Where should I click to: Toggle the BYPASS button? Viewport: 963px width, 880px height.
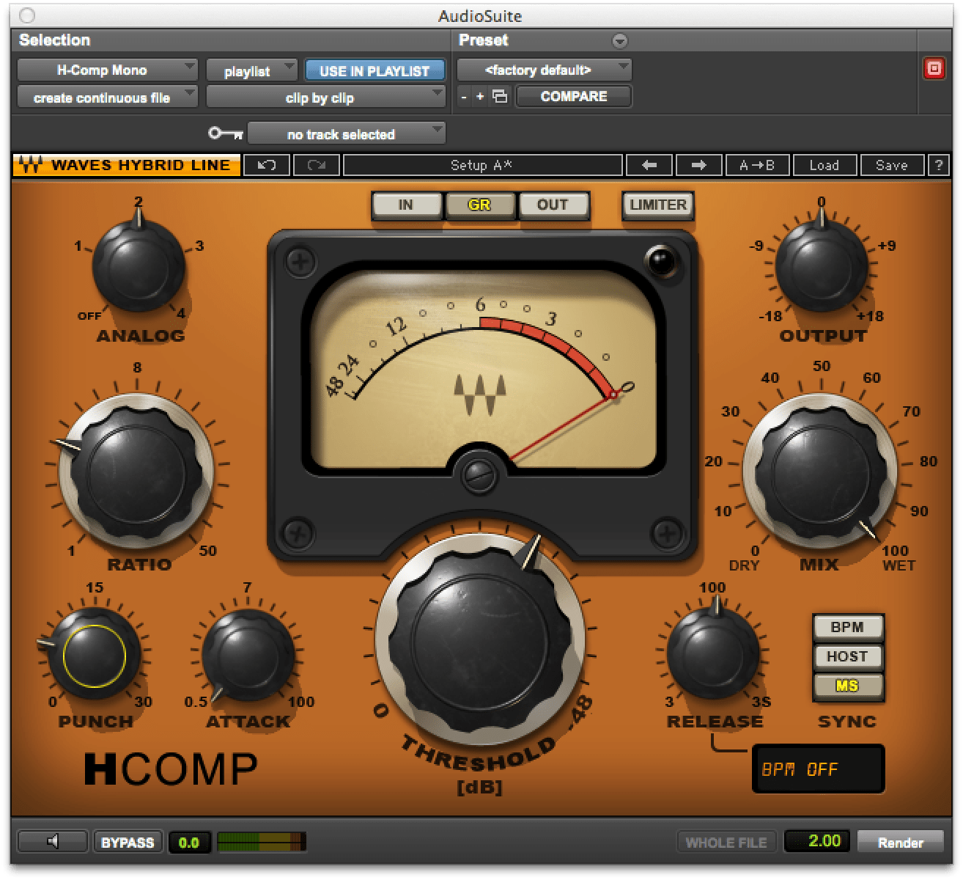128,842
